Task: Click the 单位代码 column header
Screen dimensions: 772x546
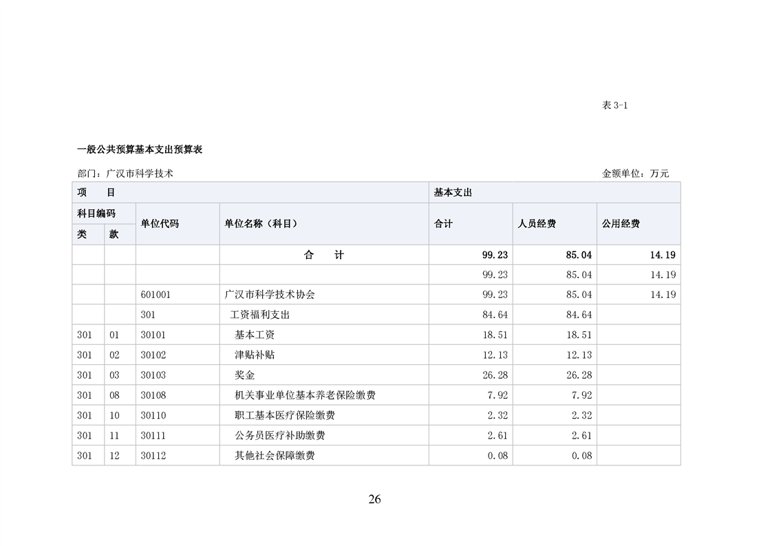Action: coord(160,224)
